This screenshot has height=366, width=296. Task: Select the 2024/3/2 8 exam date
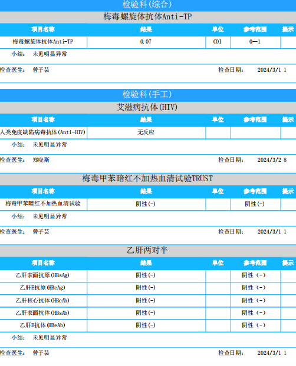click(272, 160)
